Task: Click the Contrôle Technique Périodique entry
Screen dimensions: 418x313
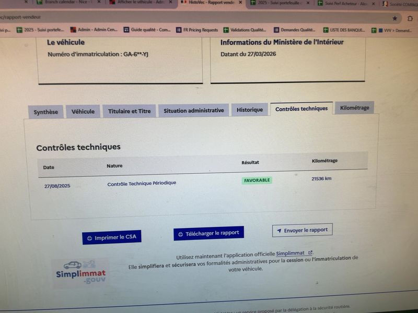Action: tap(142, 184)
